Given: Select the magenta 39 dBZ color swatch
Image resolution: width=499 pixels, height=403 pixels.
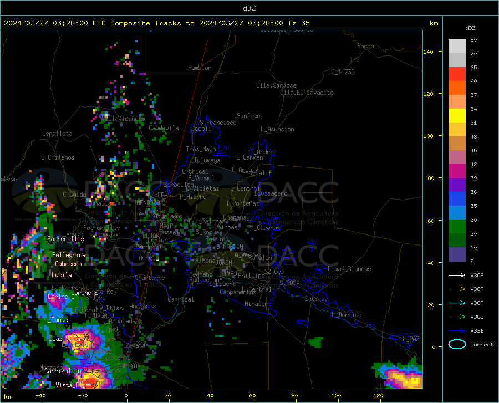Looking at the screenshot, I should pyautogui.click(x=457, y=171).
